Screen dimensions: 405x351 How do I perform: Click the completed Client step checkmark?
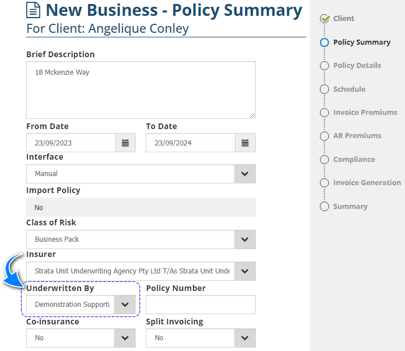coord(325,19)
